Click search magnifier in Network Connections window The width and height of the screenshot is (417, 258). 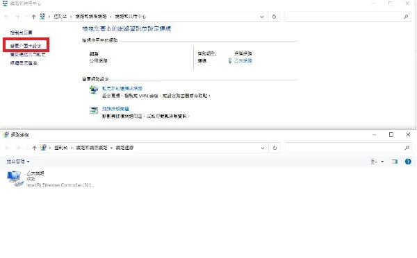(x=407, y=148)
